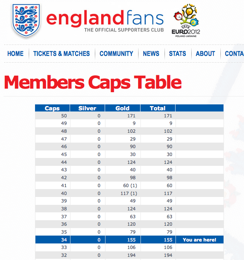Click the 194 total in row 32
This screenshot has width=244, height=260.
tap(168, 255)
